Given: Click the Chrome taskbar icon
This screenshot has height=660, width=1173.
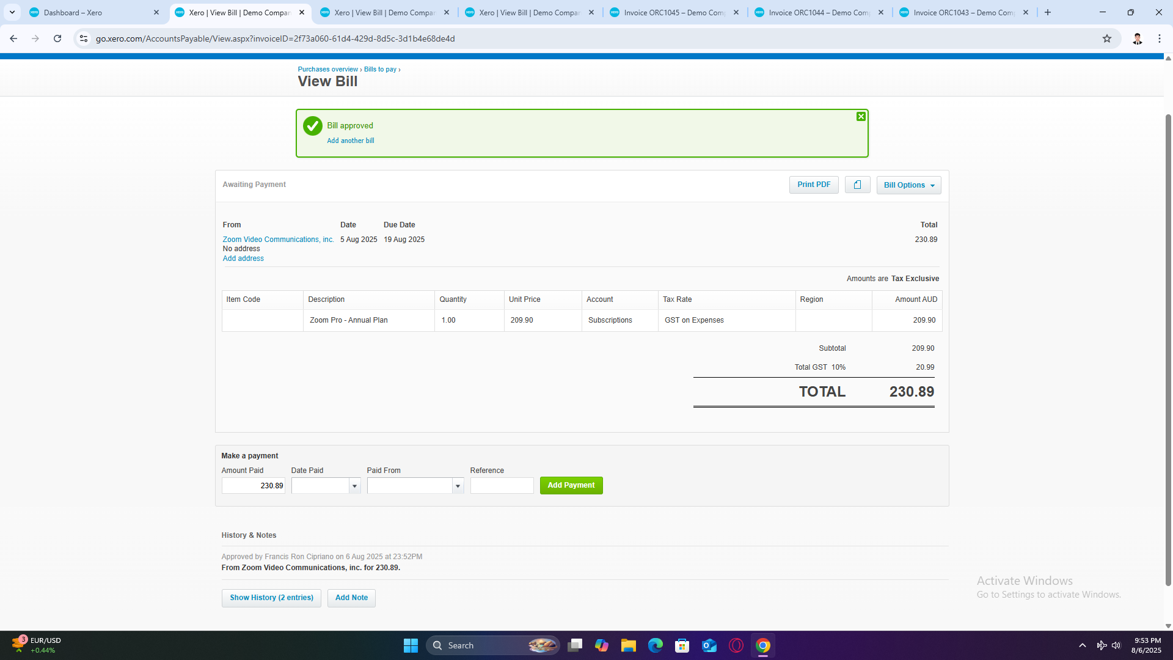Looking at the screenshot, I should [x=763, y=645].
